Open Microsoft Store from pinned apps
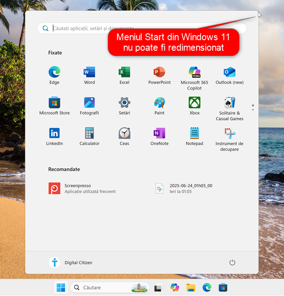284x296 pixels. pos(55,103)
